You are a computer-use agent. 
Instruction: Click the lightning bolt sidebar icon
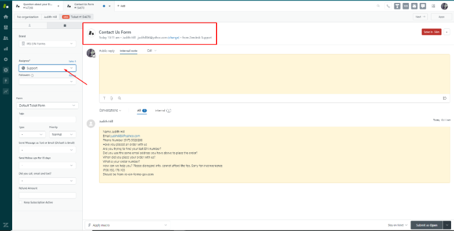6,81
